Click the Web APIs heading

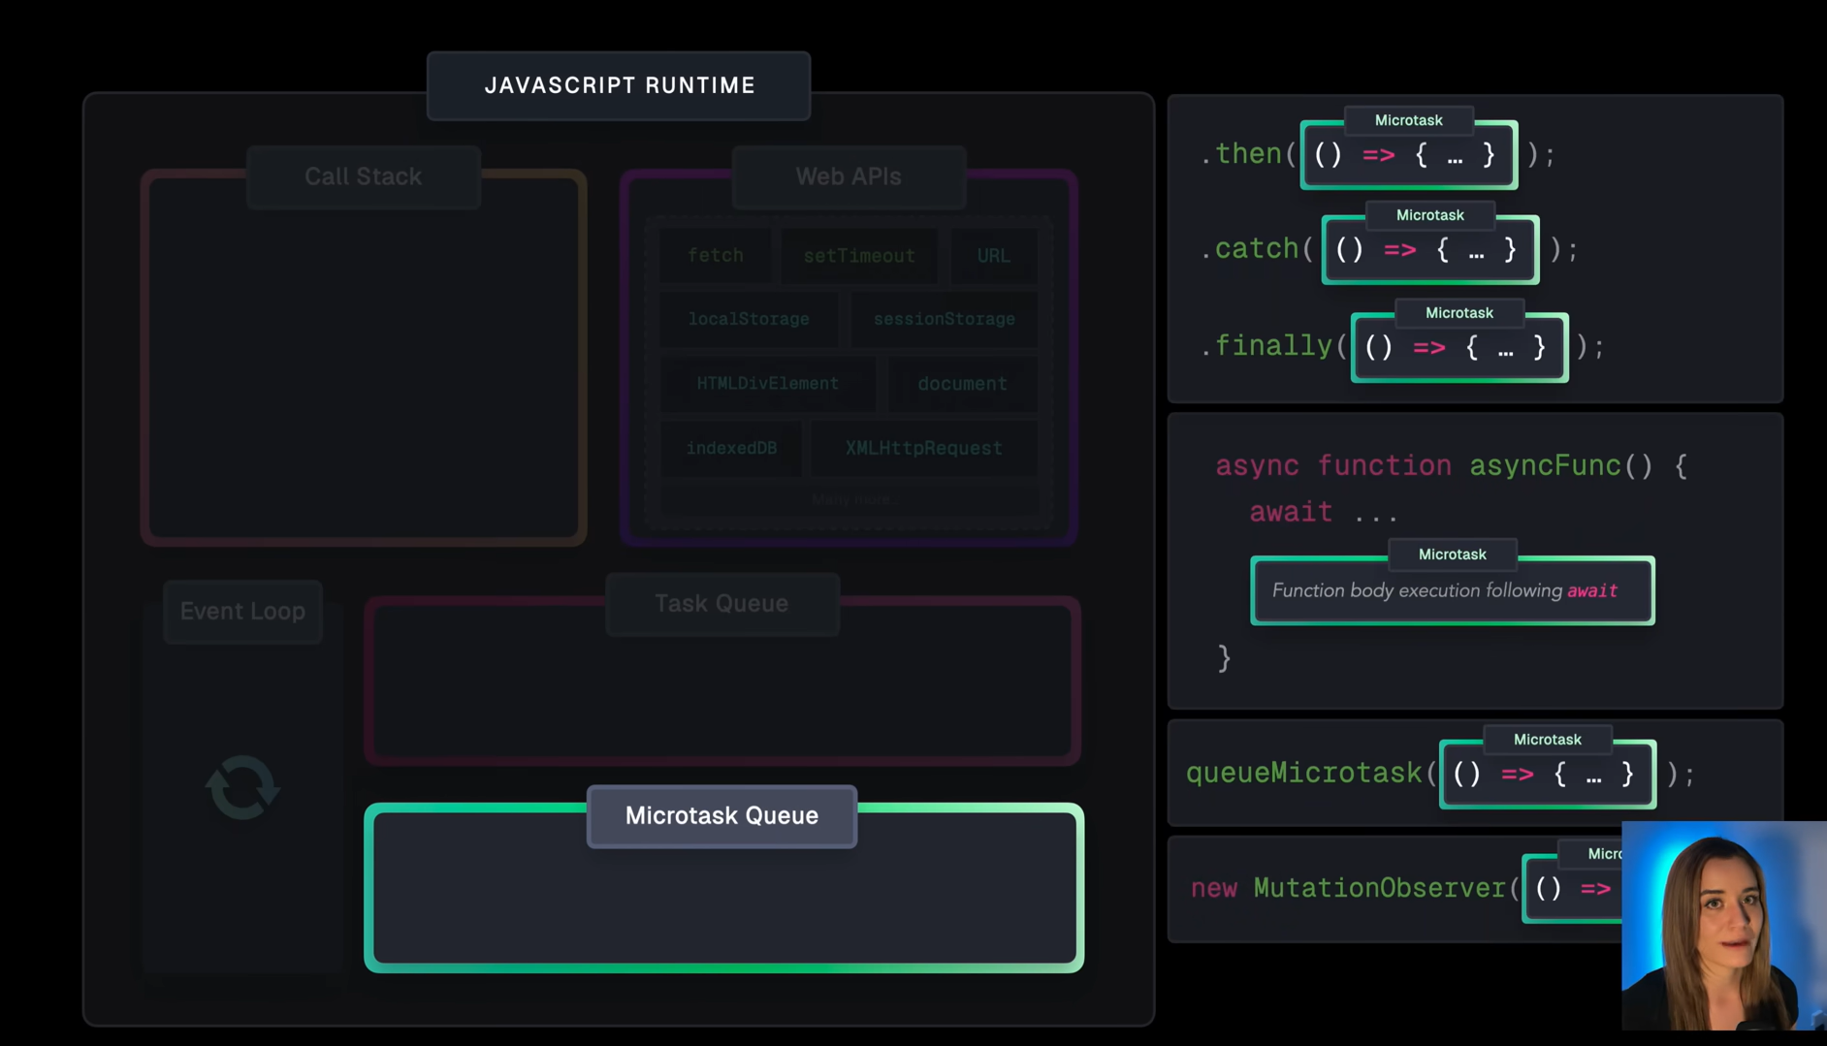click(849, 176)
